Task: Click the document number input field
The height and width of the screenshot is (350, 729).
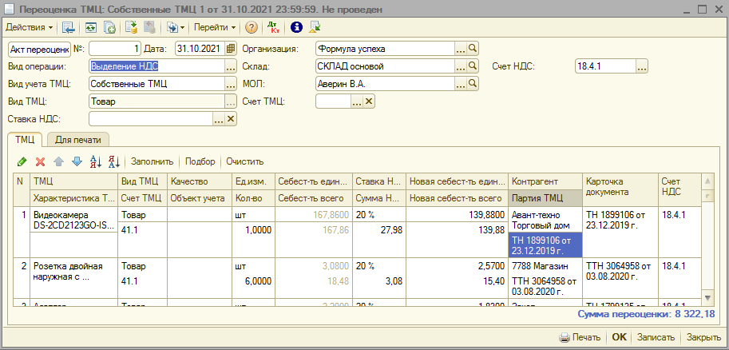Action: (x=116, y=49)
